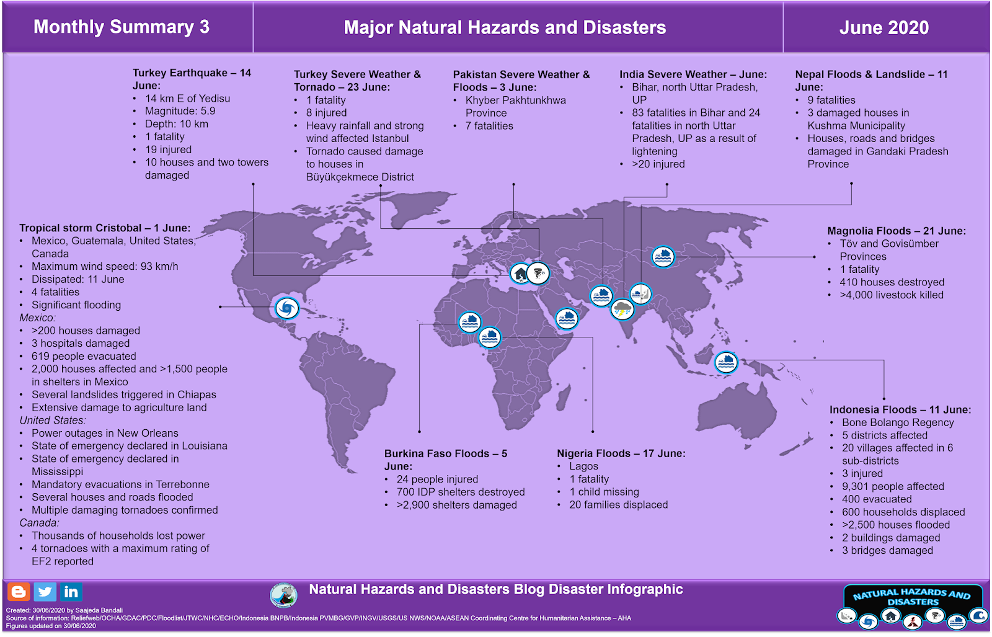Select the flood icon over Pakistan
Viewport: 992px width, 637px height.
tap(601, 295)
